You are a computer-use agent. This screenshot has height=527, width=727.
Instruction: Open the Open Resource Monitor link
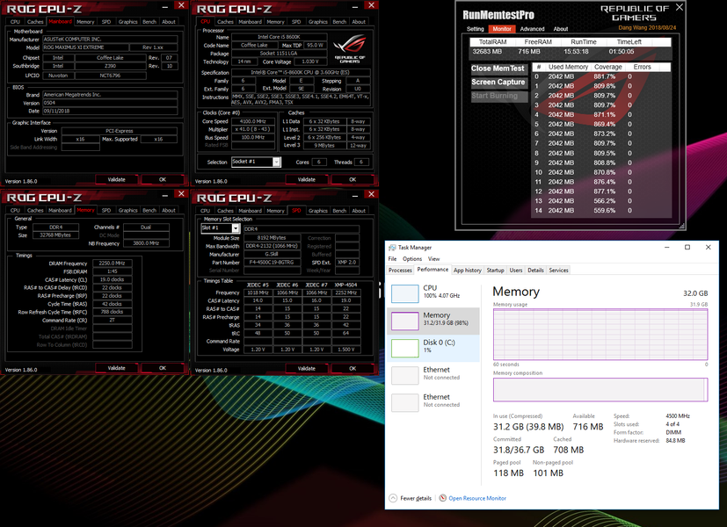click(x=477, y=498)
